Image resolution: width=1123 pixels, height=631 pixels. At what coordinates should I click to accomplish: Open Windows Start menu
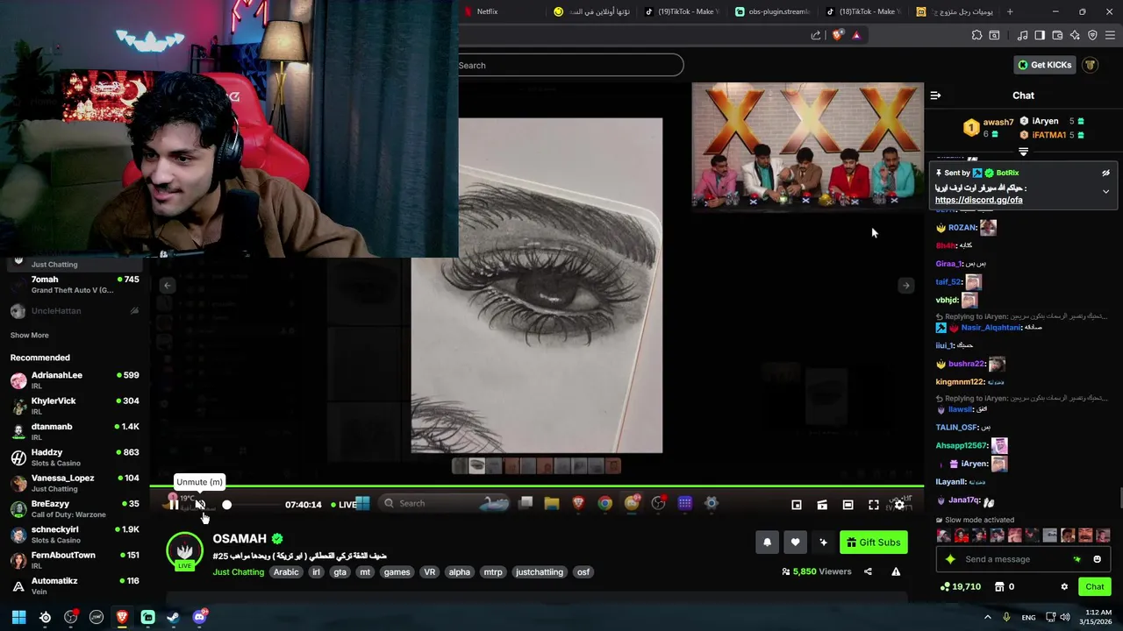(x=18, y=618)
